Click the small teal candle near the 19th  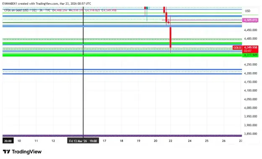147,8
